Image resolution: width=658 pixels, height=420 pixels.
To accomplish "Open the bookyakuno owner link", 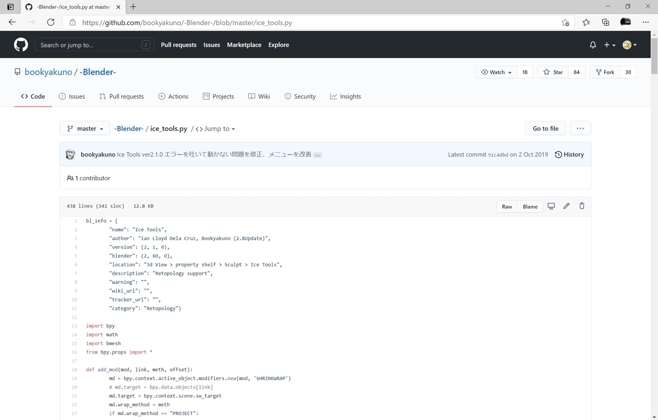I will 48,72.
